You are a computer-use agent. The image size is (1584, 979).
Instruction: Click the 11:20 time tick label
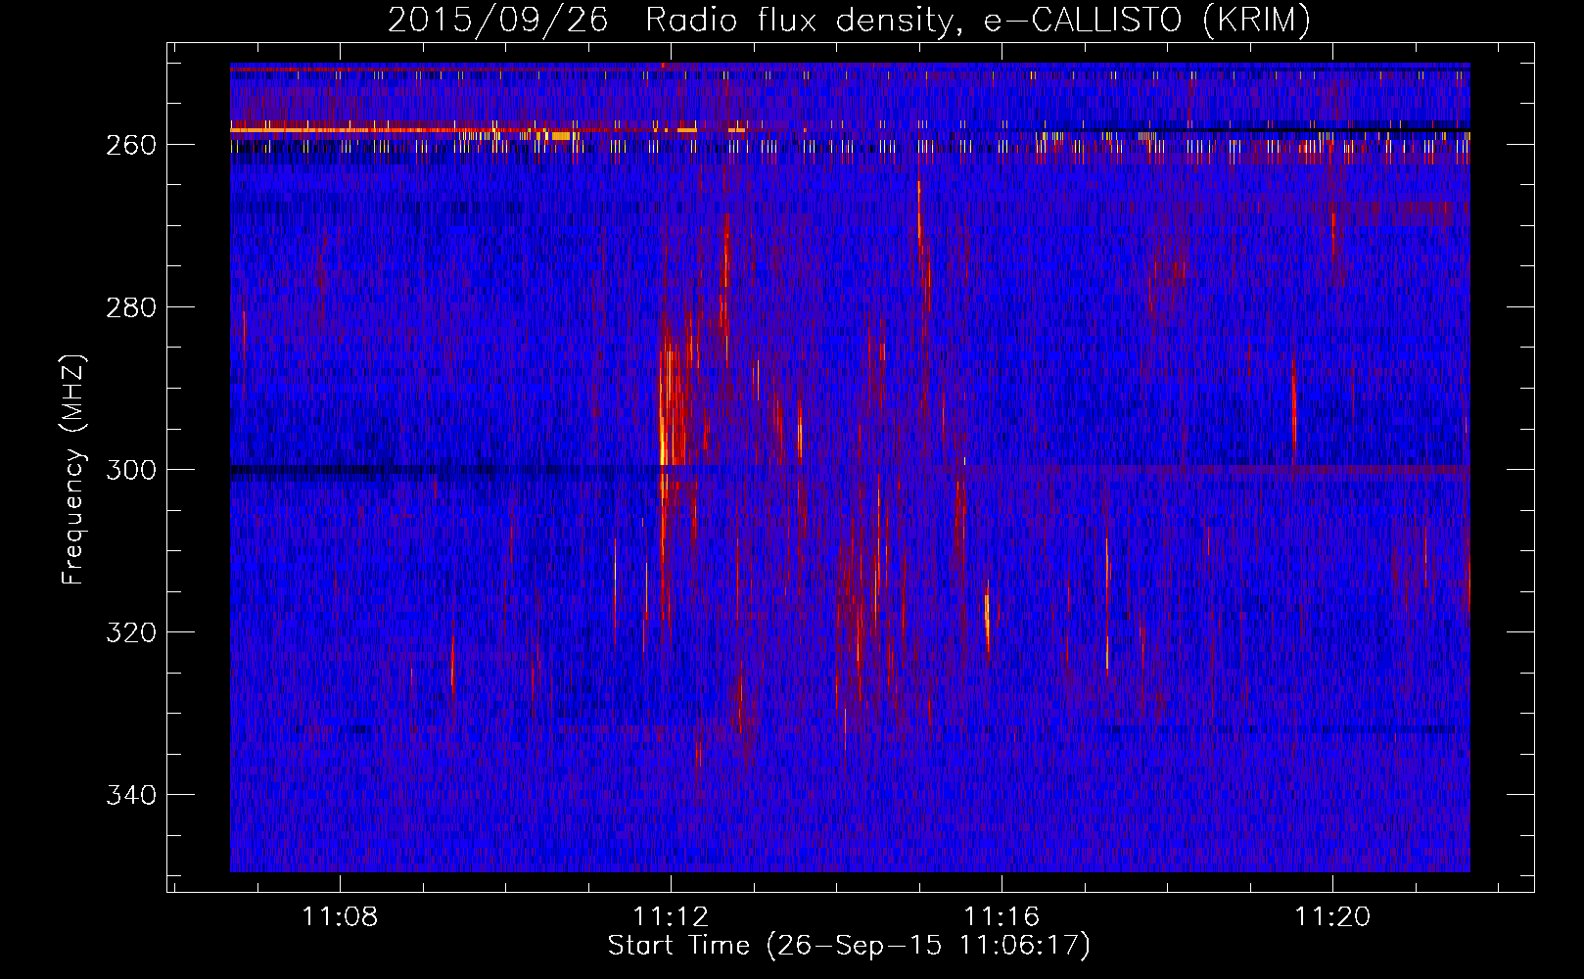(x=1332, y=917)
